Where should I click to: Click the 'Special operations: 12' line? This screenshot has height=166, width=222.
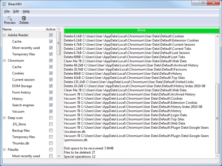[80, 157]
